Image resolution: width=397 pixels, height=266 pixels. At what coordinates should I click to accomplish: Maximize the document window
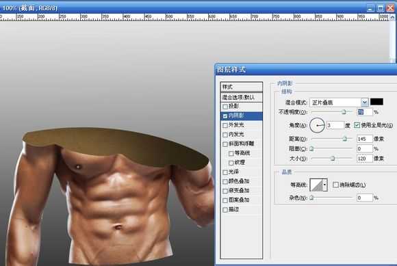pyautogui.click(x=381, y=8)
